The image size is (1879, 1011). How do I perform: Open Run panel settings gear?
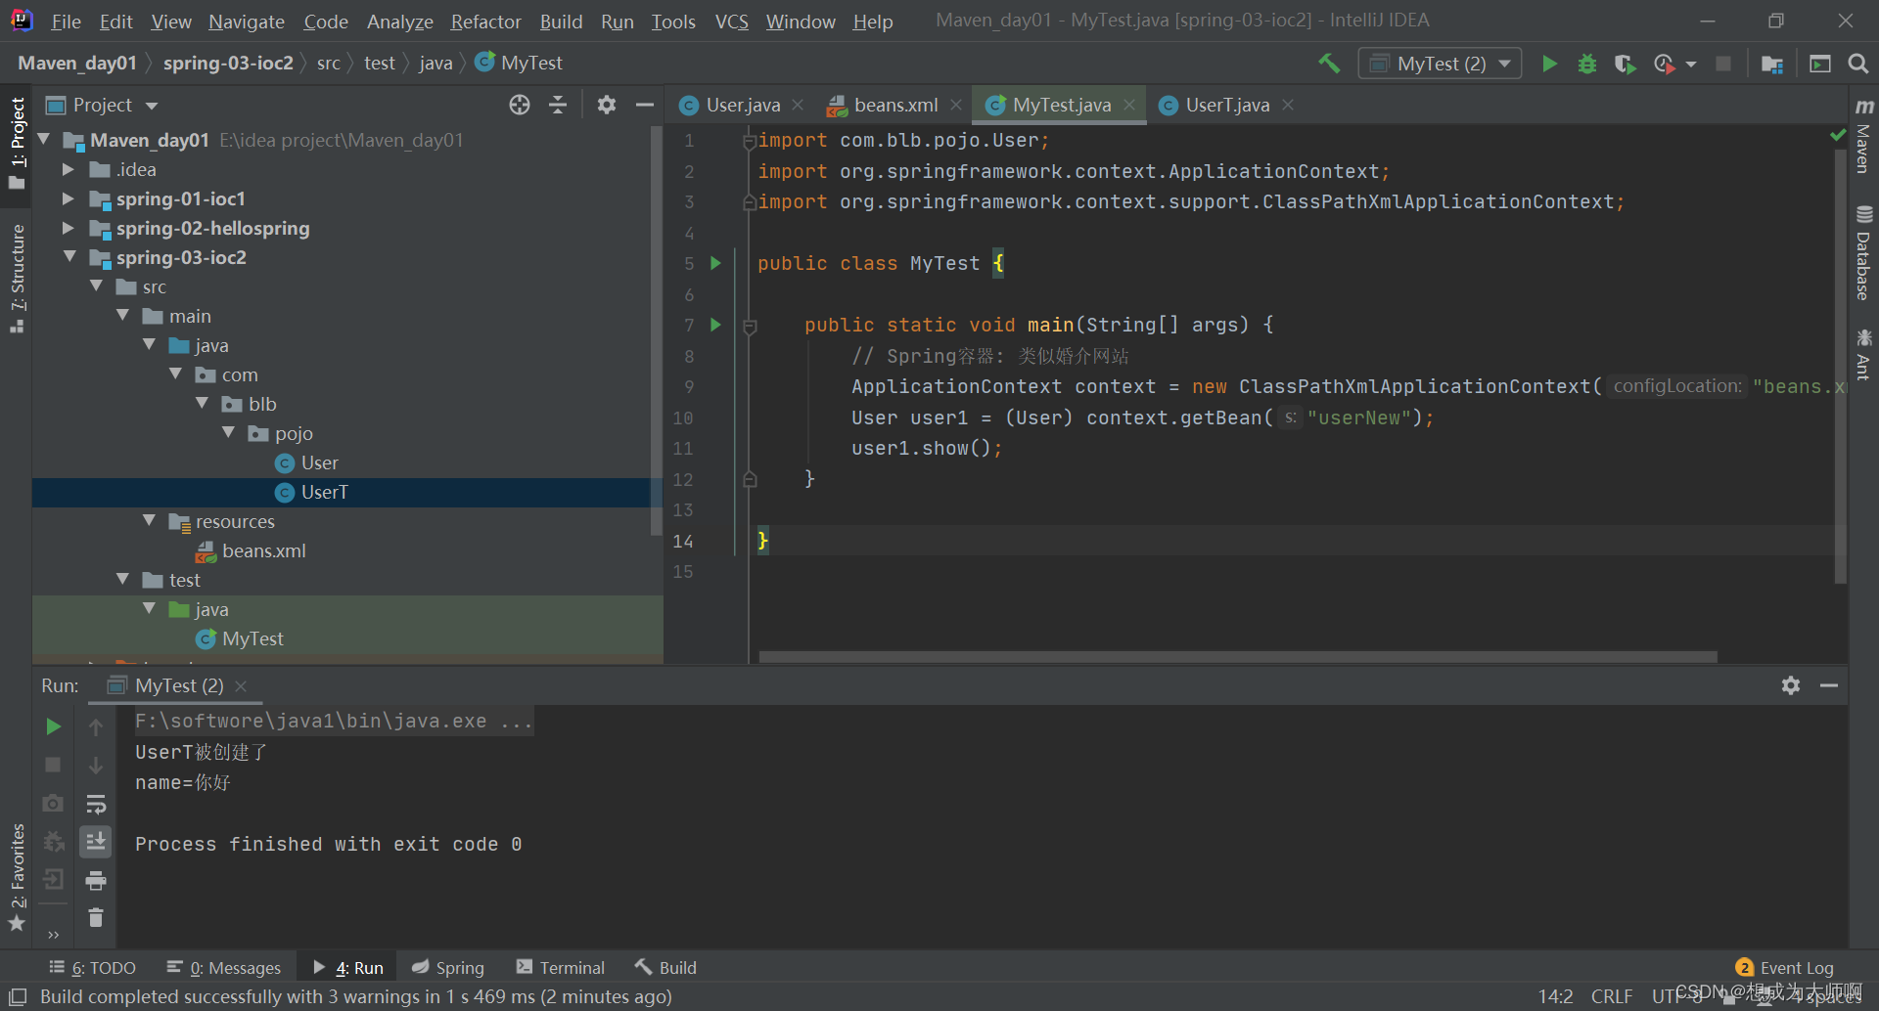(x=1791, y=685)
